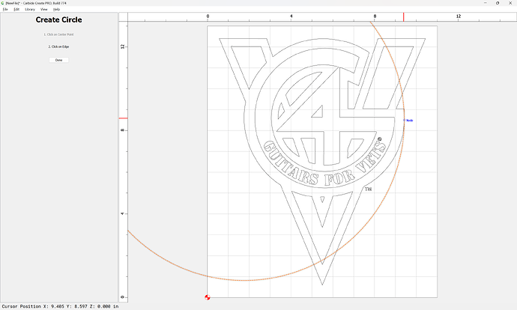Click the Cursor Position status readout
The width and height of the screenshot is (517, 310).
point(60,306)
